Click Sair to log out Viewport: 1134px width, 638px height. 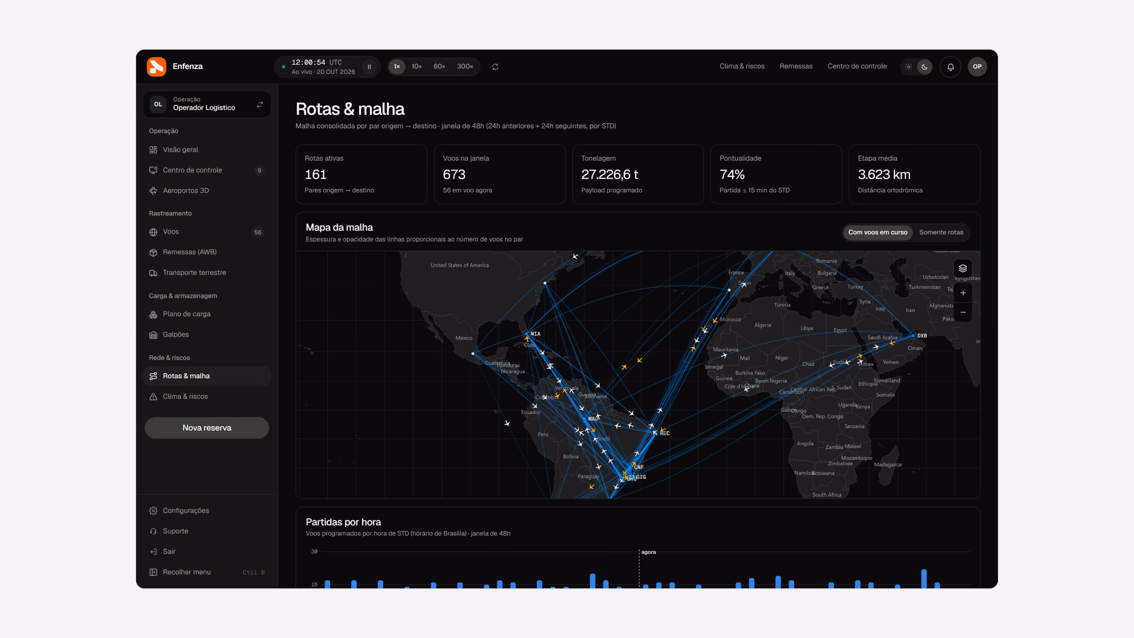pyautogui.click(x=206, y=552)
